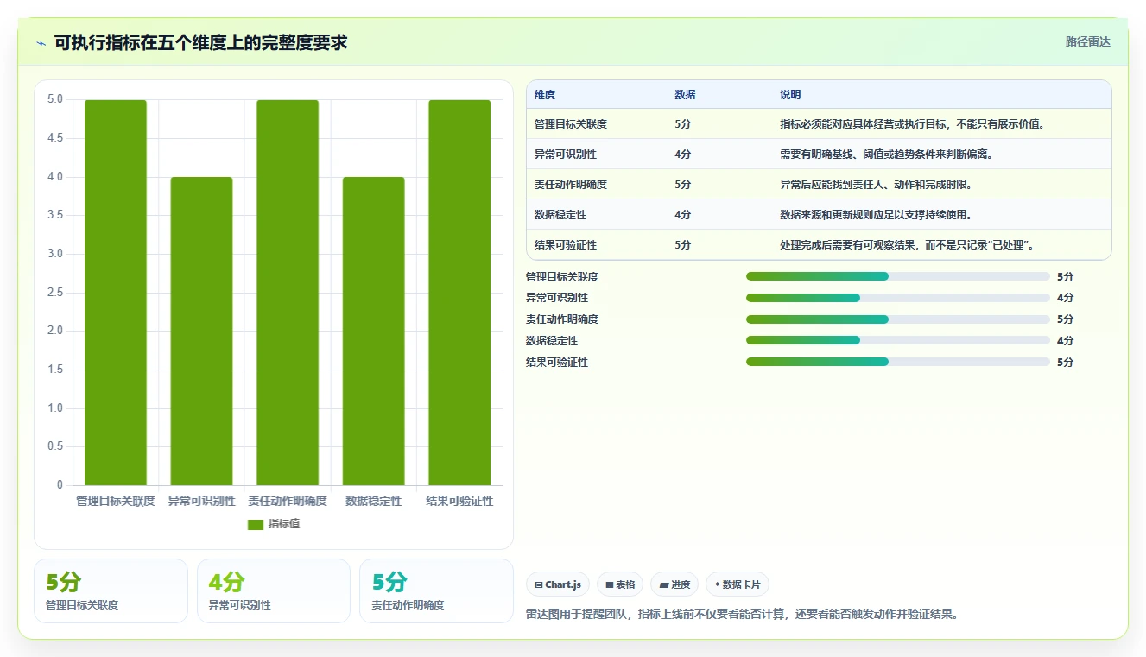Click the 说明 table column header

click(x=790, y=95)
